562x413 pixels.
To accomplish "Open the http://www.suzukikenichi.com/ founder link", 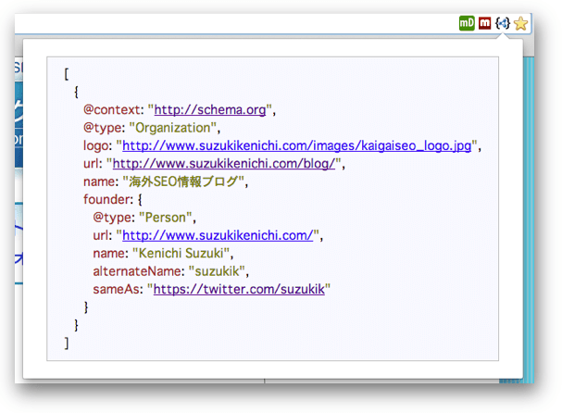I will (218, 235).
